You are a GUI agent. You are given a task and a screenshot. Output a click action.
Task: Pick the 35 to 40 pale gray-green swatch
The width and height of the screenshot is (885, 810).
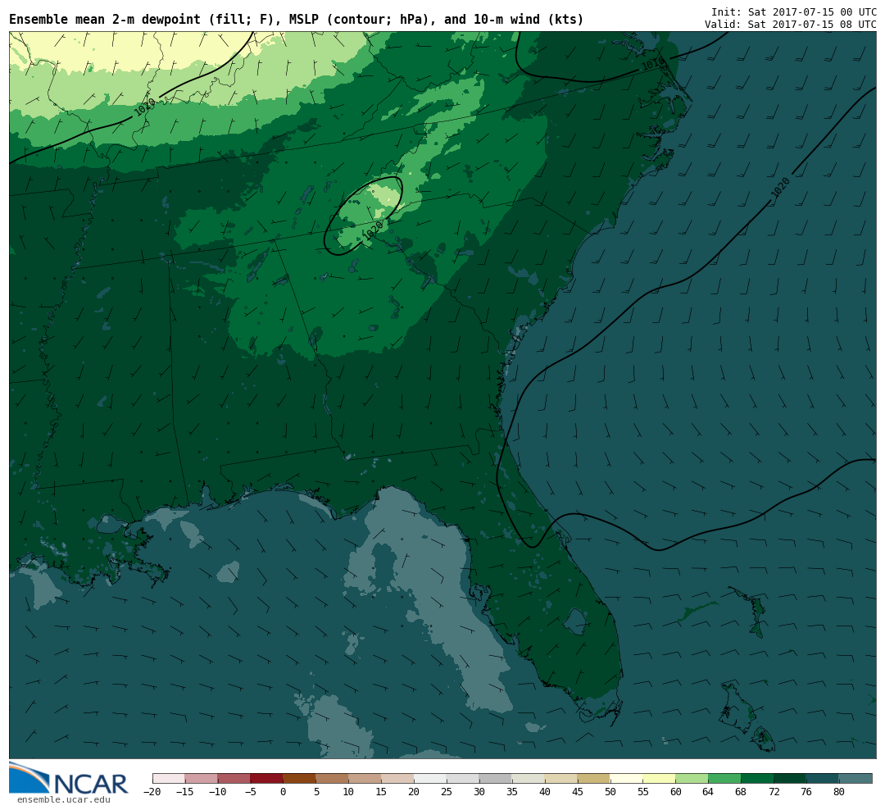tap(529, 778)
